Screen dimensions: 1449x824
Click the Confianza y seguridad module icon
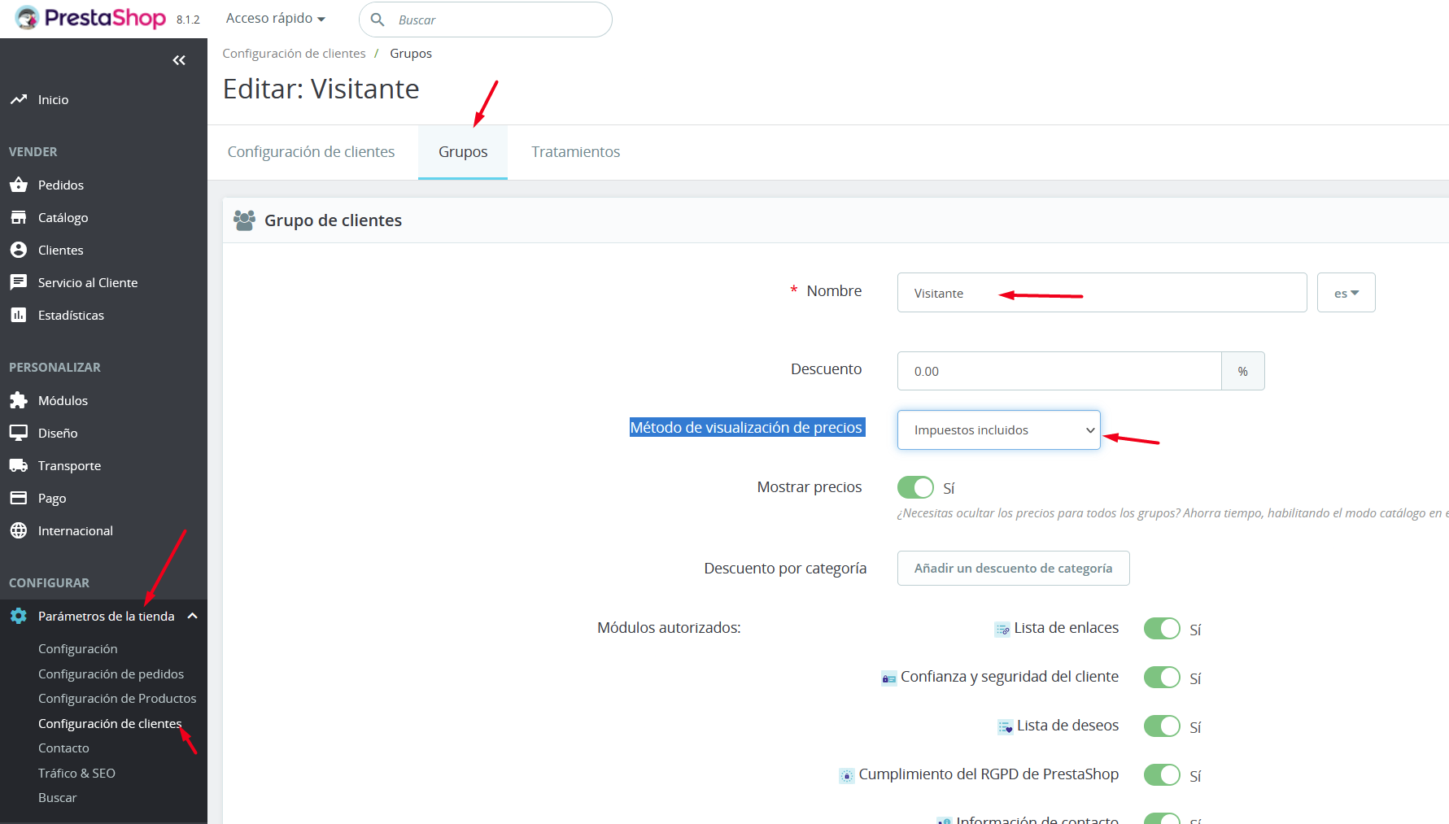point(889,678)
